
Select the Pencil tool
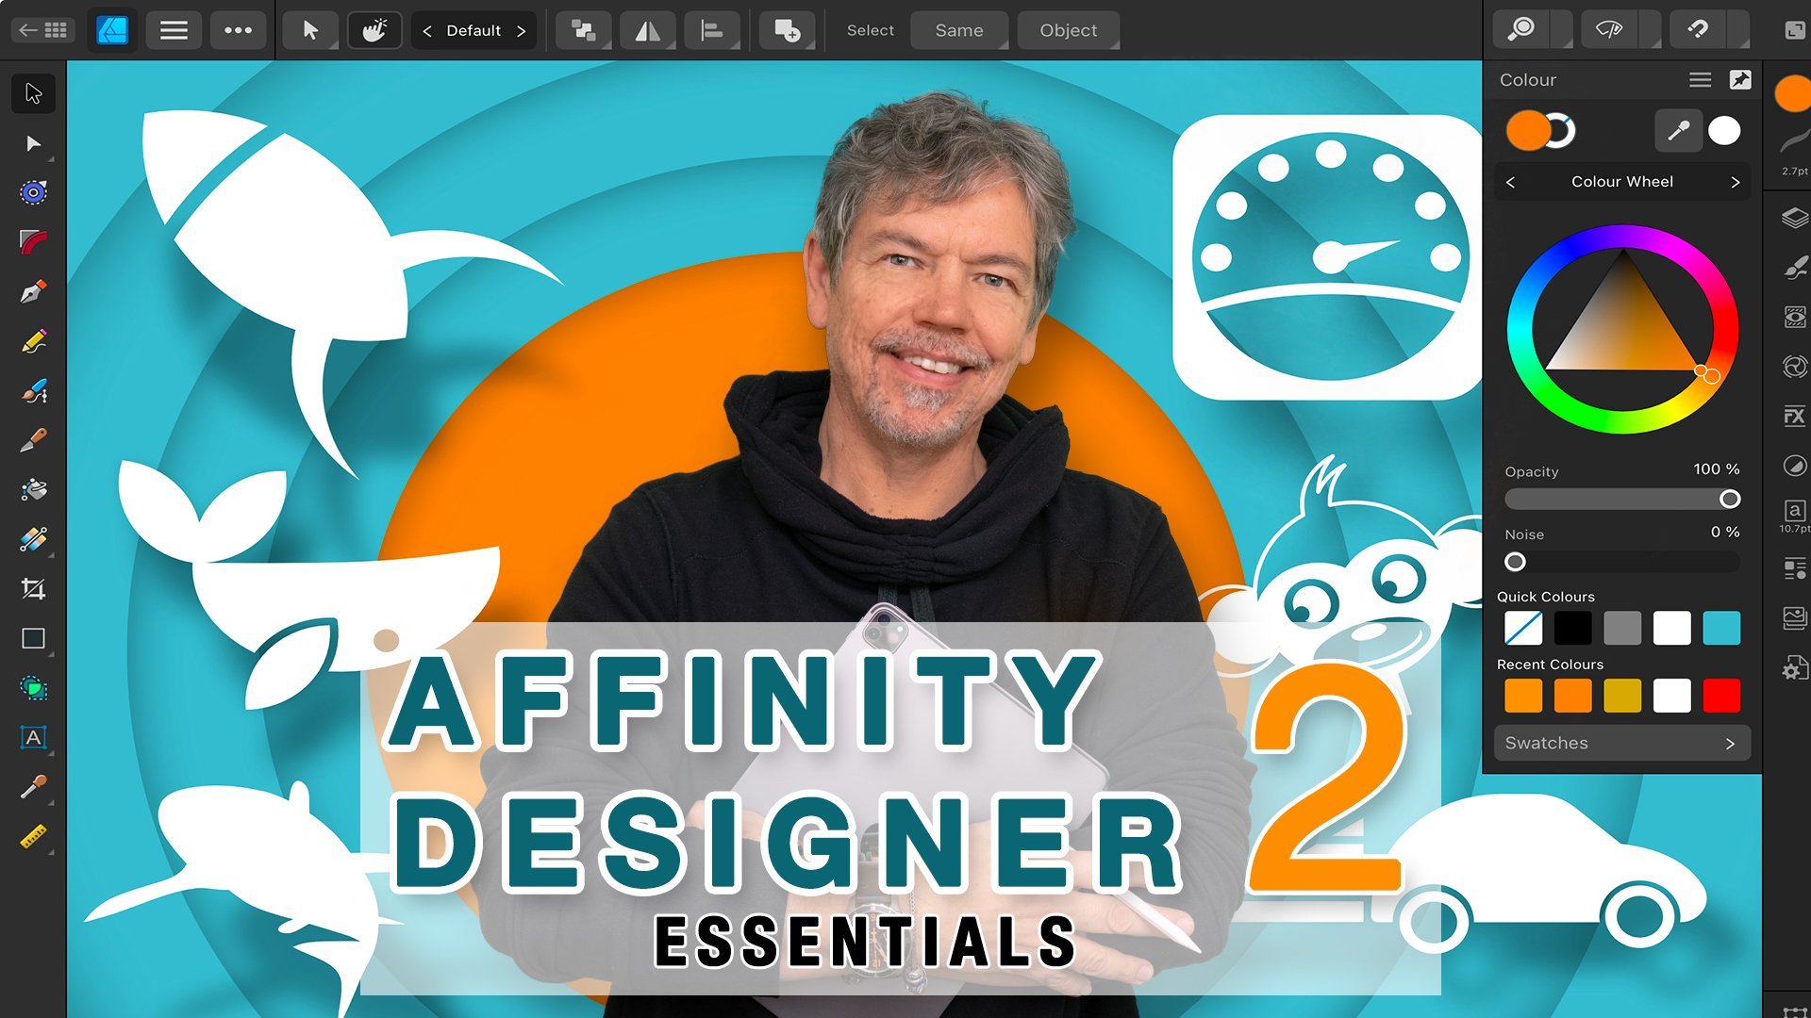click(x=33, y=341)
